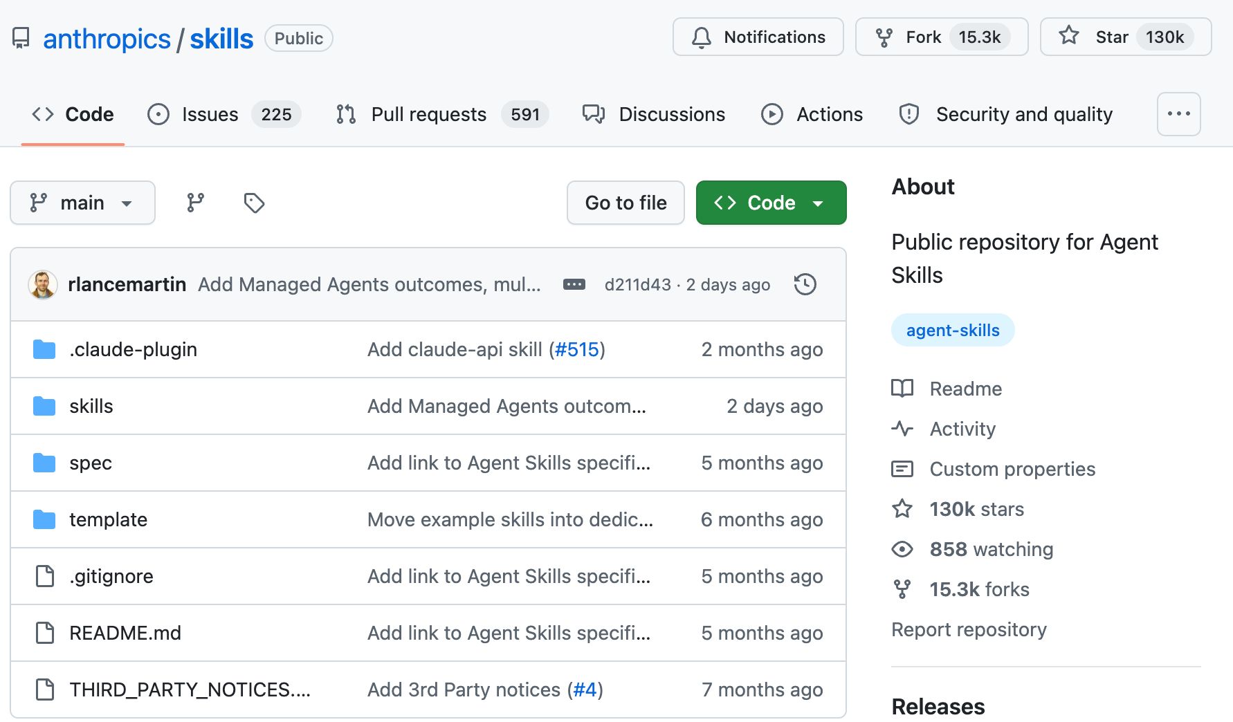The image size is (1233, 722).
Task: Click the "Add Managed Agents outcom..." skills row message
Action: click(x=506, y=406)
